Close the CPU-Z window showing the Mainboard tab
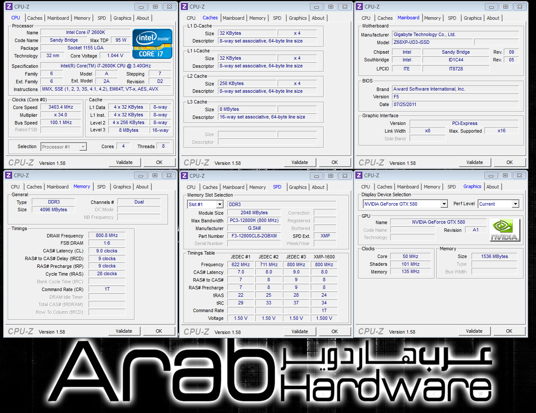This screenshot has height=413, width=536. point(520,6)
